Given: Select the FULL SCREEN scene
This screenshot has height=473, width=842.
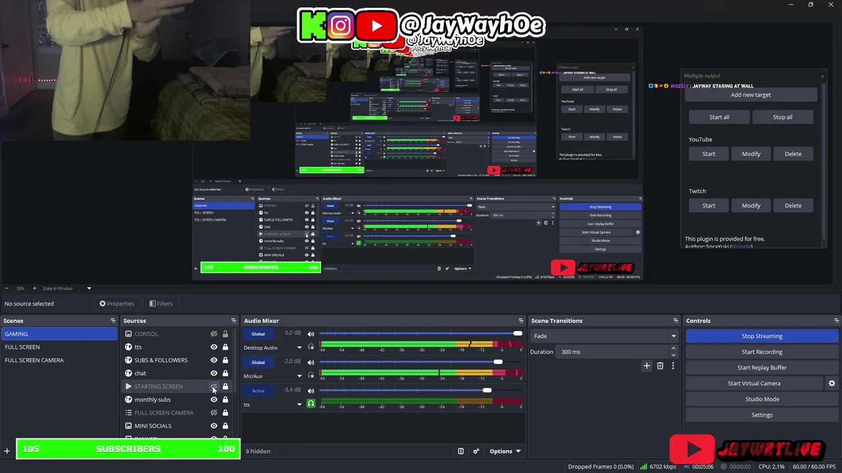Looking at the screenshot, I should point(59,347).
